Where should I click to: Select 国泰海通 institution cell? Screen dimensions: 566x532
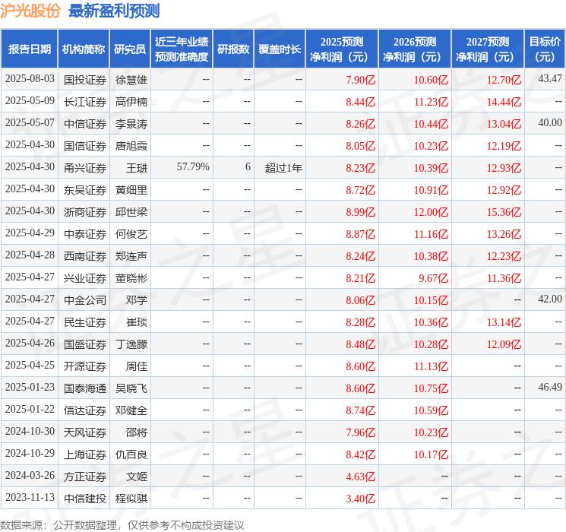tap(85, 388)
